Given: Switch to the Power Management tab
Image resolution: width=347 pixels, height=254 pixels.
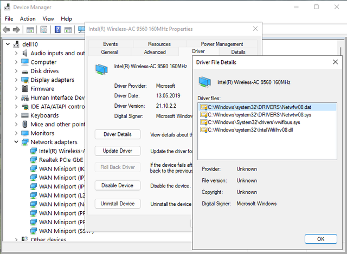Looking at the screenshot, I should 222,44.
